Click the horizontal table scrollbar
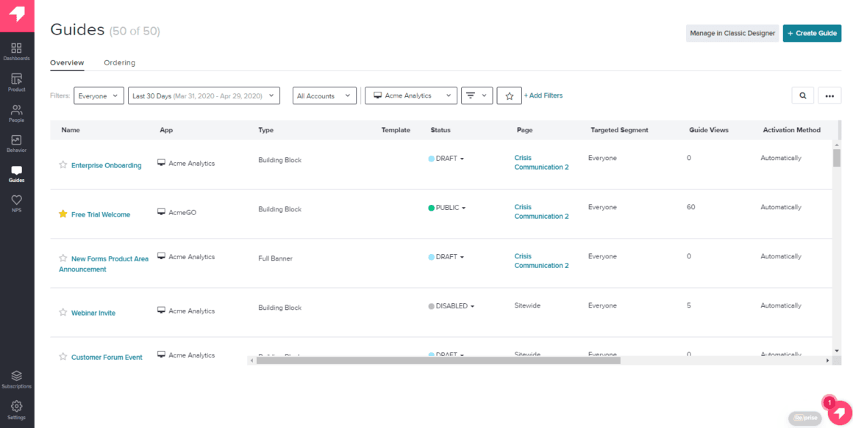Viewport: 853px width, 428px height. tap(438, 360)
